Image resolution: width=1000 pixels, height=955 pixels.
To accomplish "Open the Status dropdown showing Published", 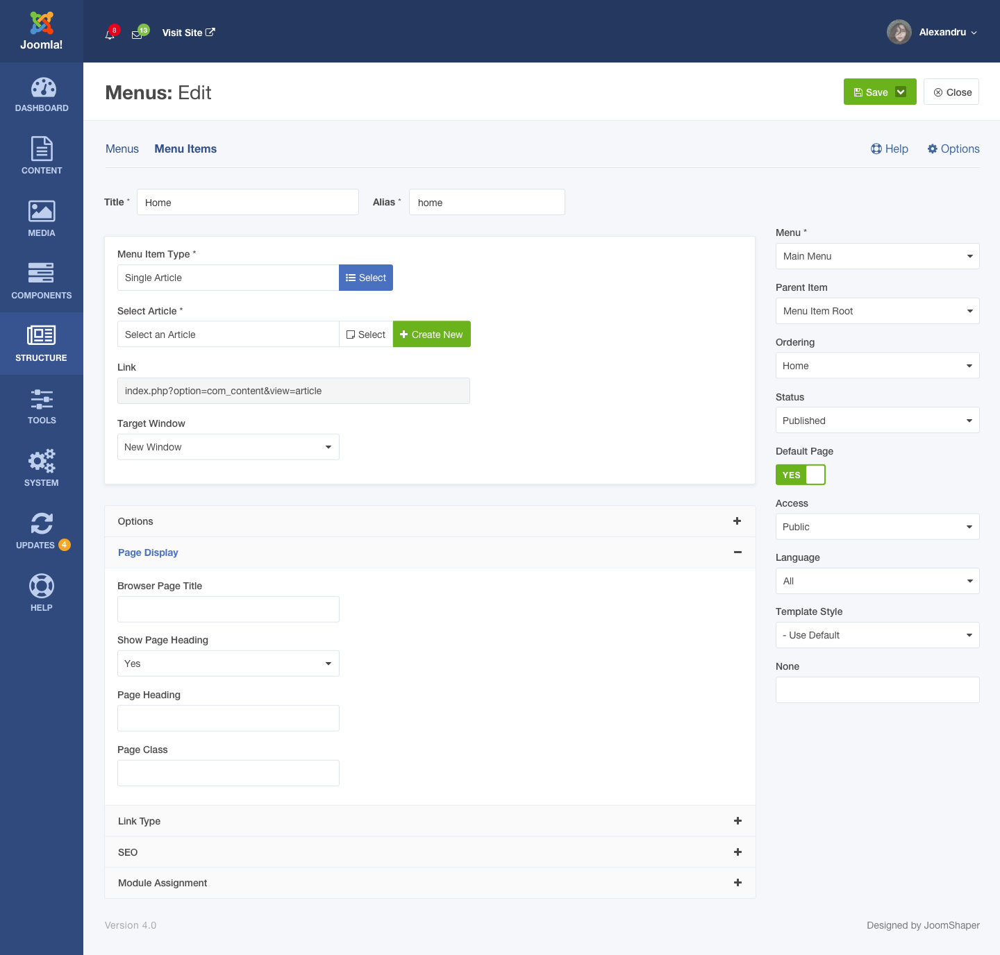I will (877, 421).
